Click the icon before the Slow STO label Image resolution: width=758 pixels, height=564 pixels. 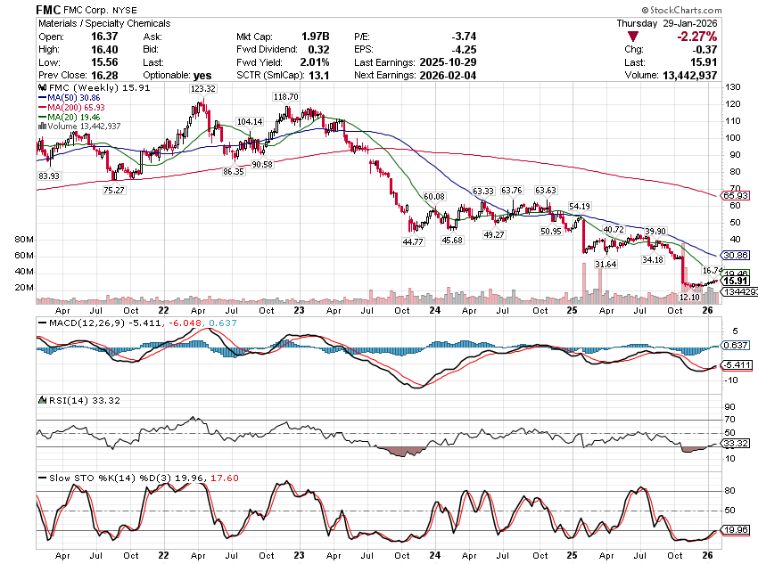coord(41,479)
